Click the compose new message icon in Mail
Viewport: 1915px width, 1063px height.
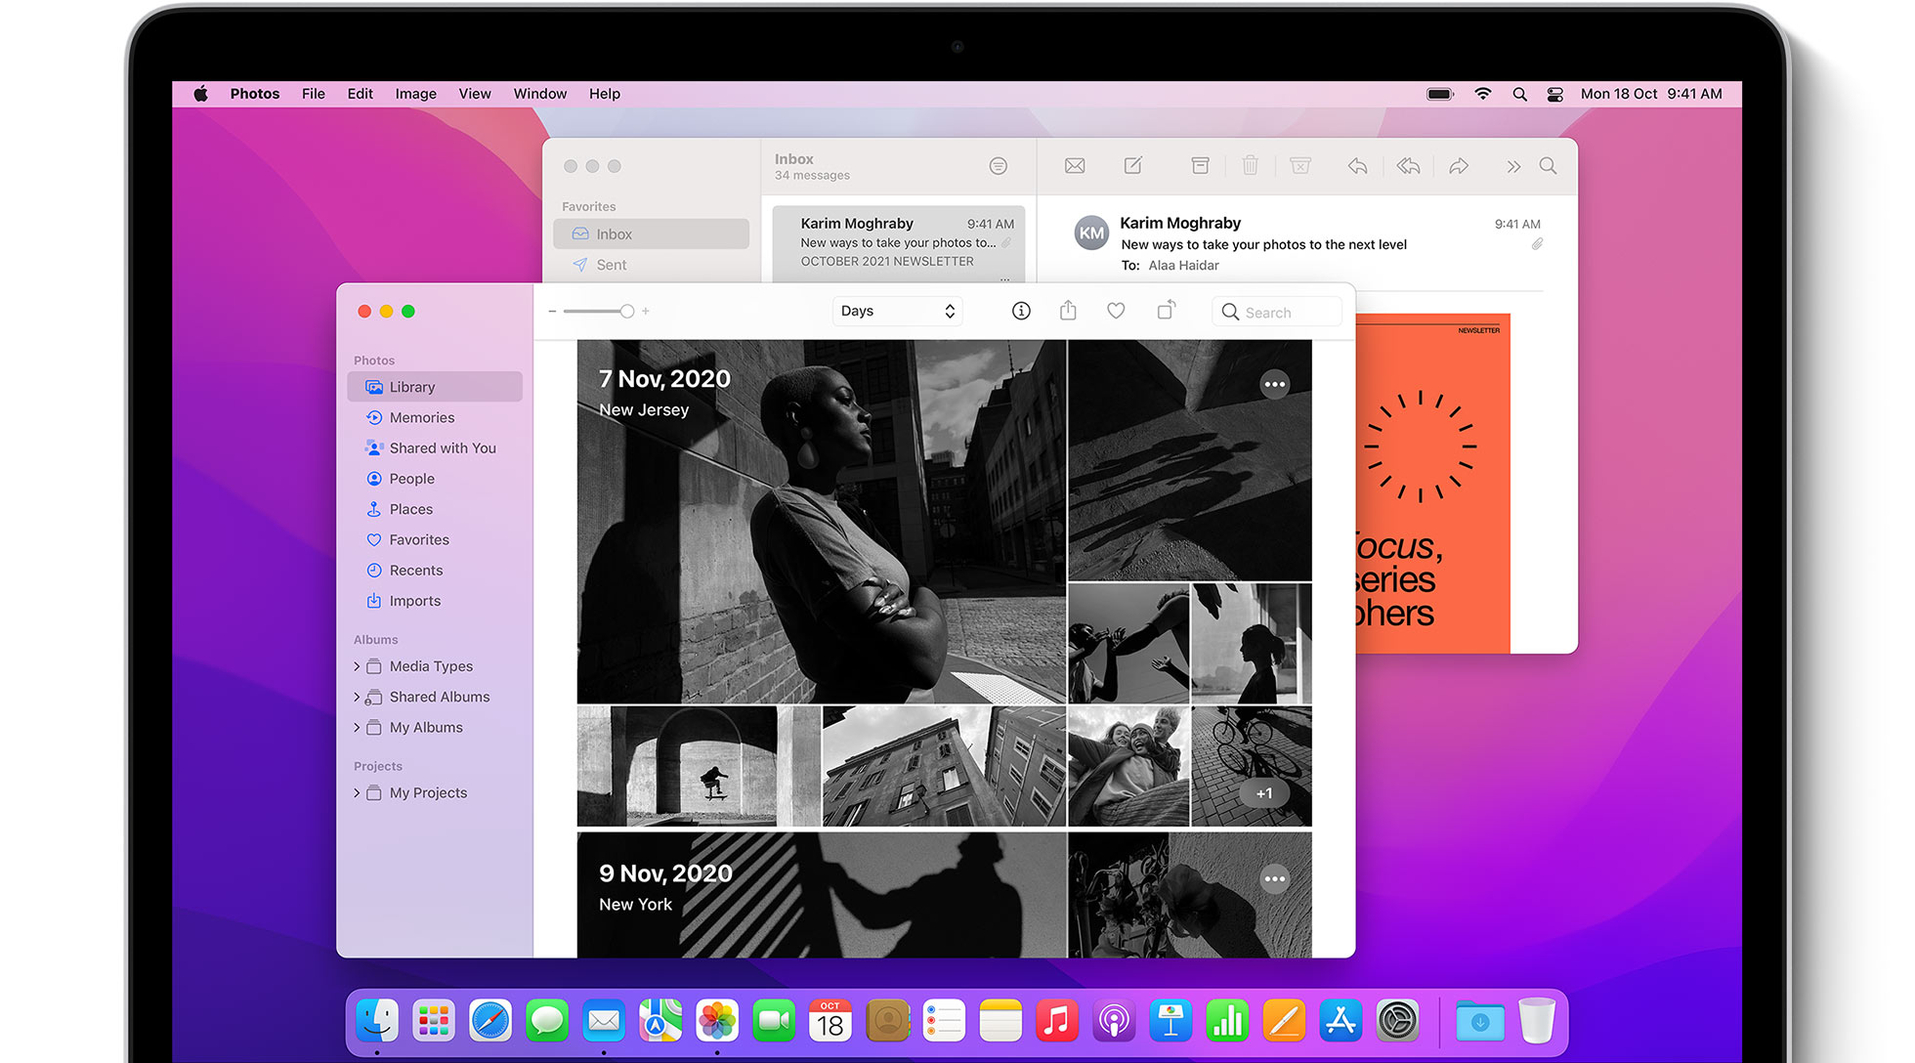click(1133, 166)
